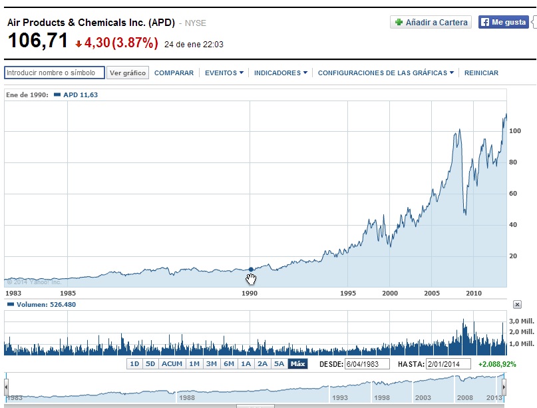Viewport: 537px width, 408px height.
Task: Open CONFIGURACIONES DE LAS GRÁFICAS dropdown
Action: coord(386,73)
